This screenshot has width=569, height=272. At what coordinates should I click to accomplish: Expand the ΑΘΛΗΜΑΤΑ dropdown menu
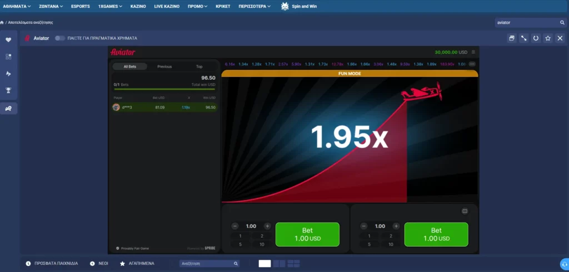[x=17, y=6]
